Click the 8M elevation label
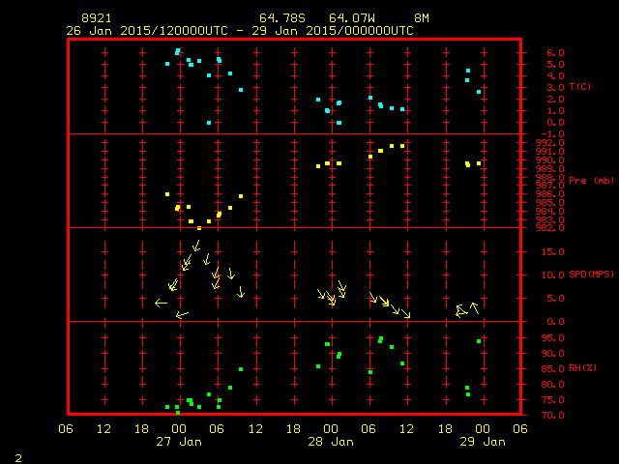Image resolution: width=619 pixels, height=464 pixels. [422, 18]
